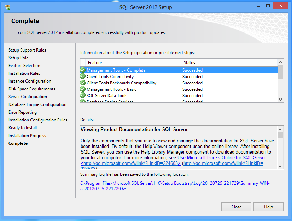Select the Client Tools Connectivity row

tap(179, 77)
